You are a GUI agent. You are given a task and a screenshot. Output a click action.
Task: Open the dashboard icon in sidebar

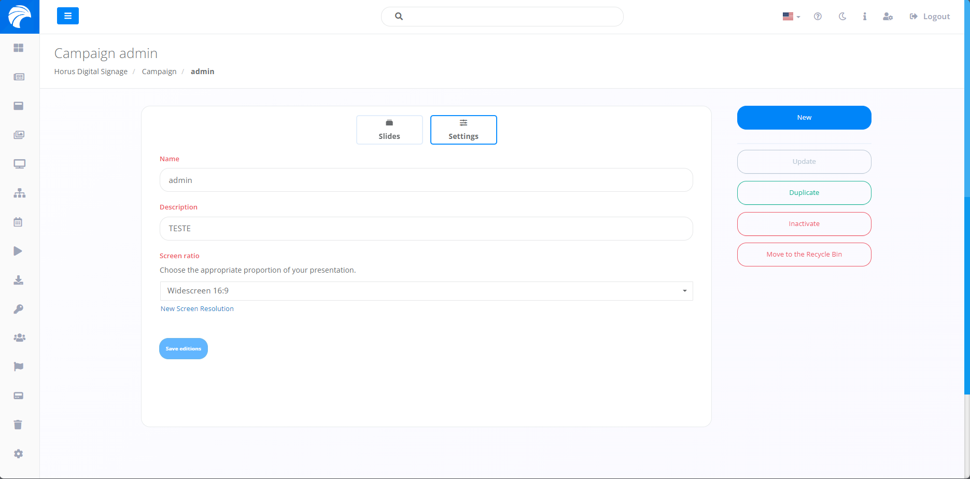pos(19,48)
